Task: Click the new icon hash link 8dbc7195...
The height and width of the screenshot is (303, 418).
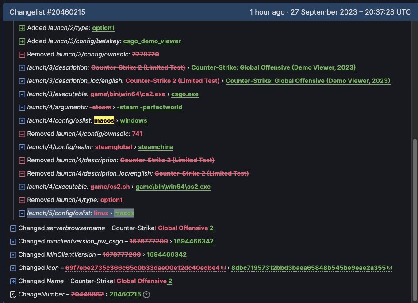Action: coord(308,268)
